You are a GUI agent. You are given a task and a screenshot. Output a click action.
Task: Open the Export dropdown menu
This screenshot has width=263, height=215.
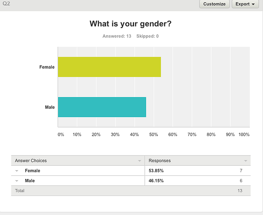click(245, 4)
